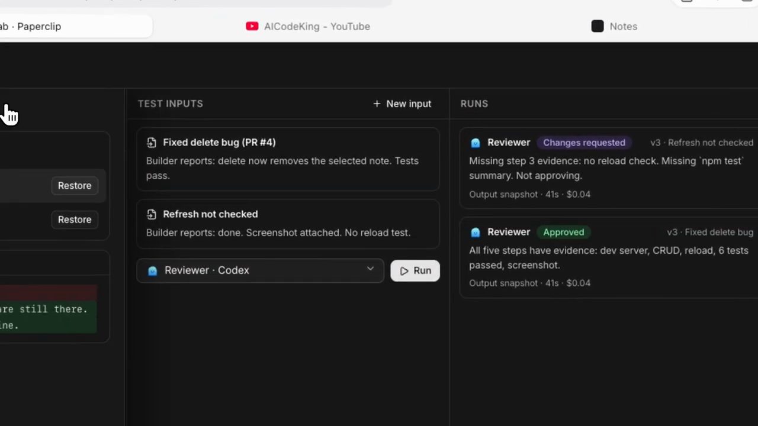Click Reviewer avatar in Approved run
This screenshot has height=426, width=758.
click(475, 232)
